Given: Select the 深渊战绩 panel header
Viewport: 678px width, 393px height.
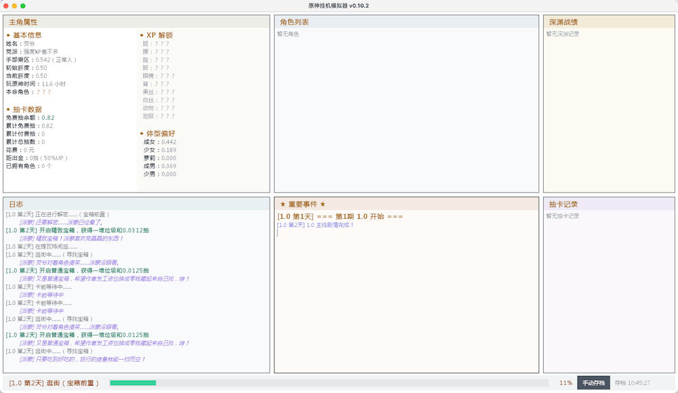Looking at the screenshot, I should coord(609,22).
